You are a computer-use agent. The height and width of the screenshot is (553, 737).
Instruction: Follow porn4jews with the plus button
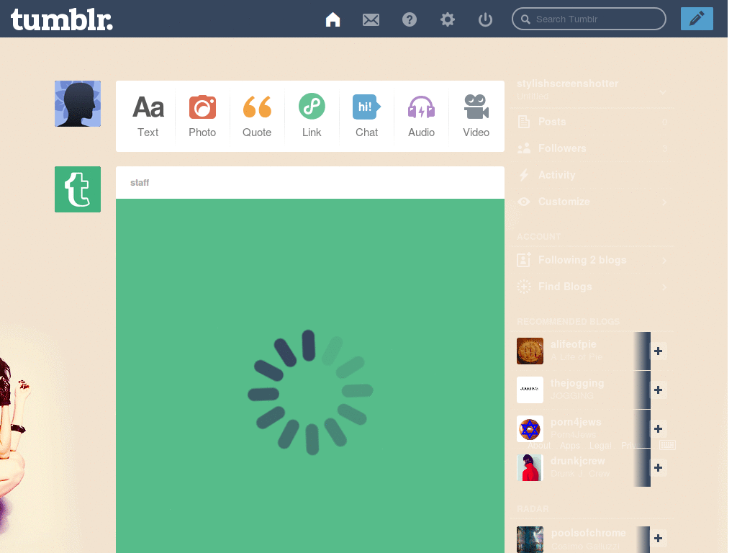click(658, 428)
